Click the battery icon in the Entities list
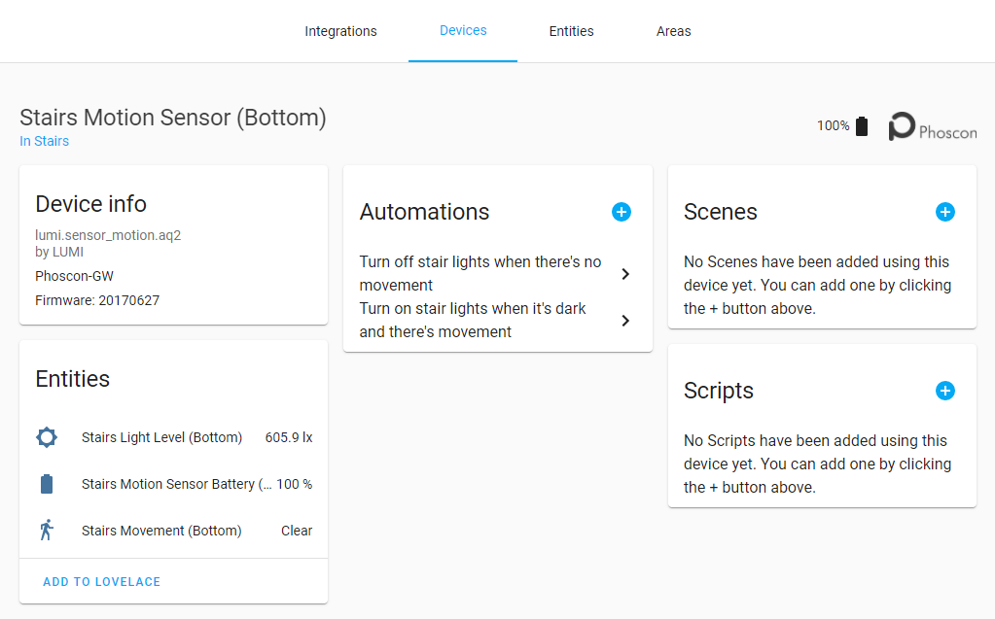Viewport: 995px width, 619px height. pyautogui.click(x=47, y=484)
